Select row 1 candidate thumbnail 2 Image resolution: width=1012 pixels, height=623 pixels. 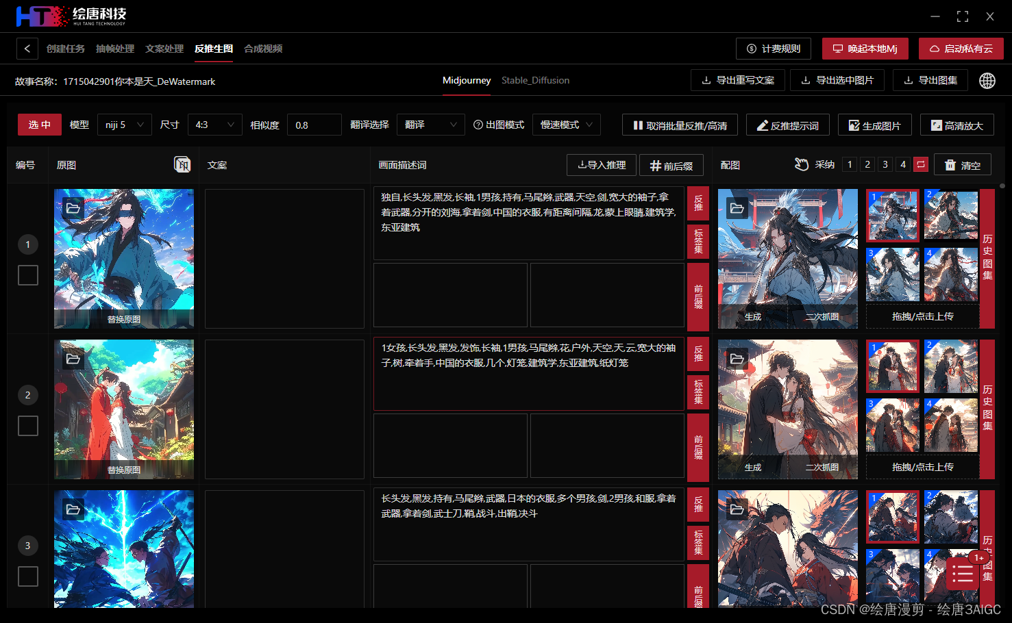[951, 215]
